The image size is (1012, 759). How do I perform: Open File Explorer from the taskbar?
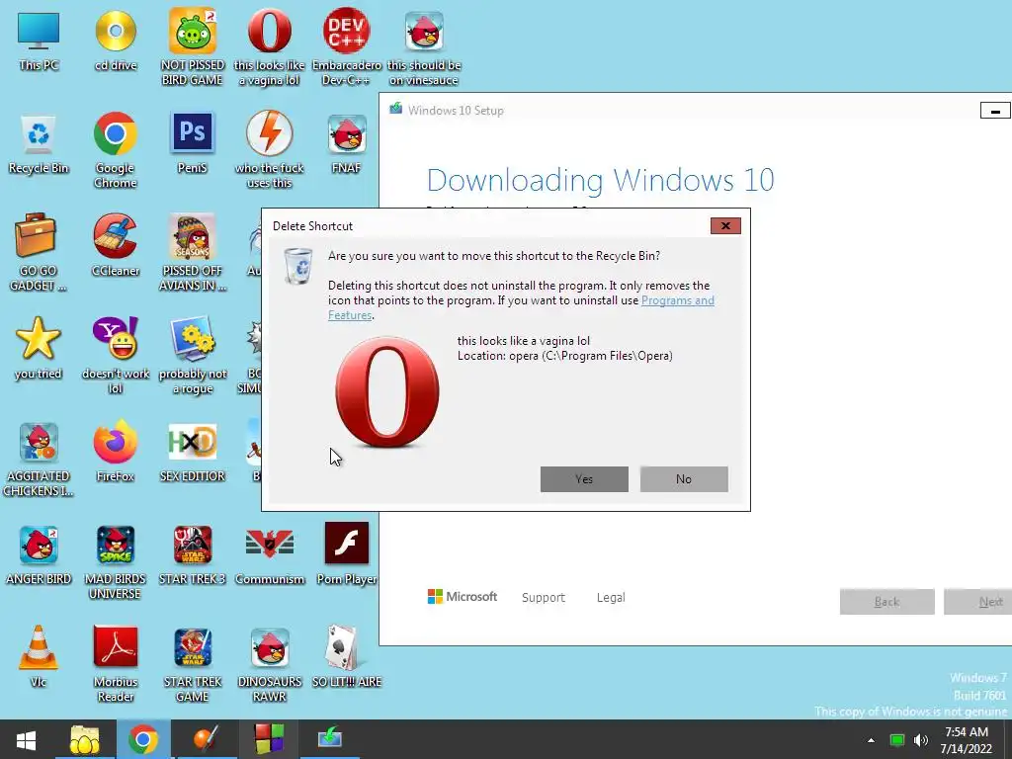[x=85, y=739]
